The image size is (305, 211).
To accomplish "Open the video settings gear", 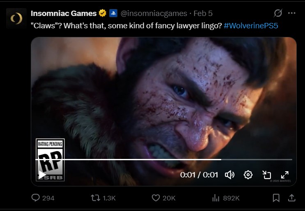I will [248, 175].
